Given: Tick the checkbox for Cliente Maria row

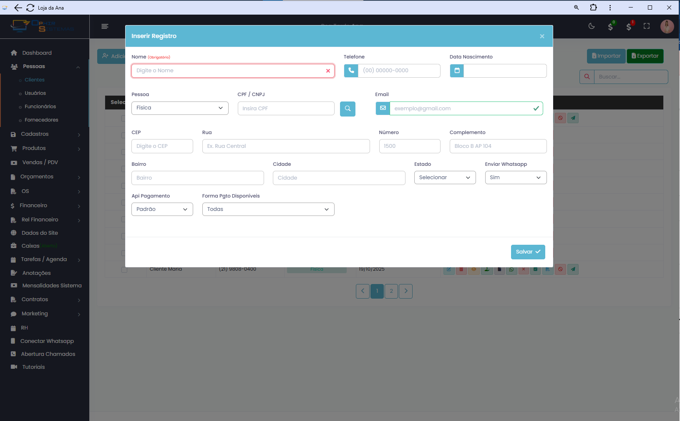Looking at the screenshot, I should coord(124,270).
